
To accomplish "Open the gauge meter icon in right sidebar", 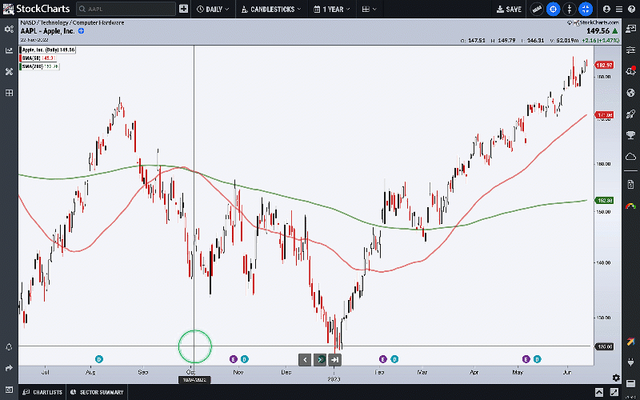I will (630, 206).
